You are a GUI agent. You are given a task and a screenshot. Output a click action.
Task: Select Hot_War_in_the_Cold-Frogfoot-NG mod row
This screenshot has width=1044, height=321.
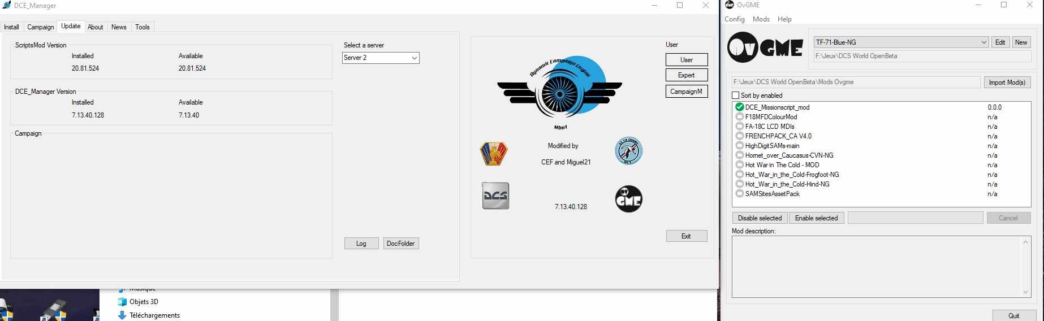click(882, 174)
